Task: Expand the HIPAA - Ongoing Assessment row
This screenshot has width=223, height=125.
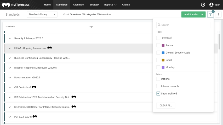Action: click(x=10, y=48)
